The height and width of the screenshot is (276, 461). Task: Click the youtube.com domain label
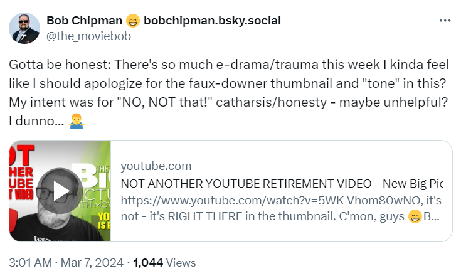click(x=156, y=166)
